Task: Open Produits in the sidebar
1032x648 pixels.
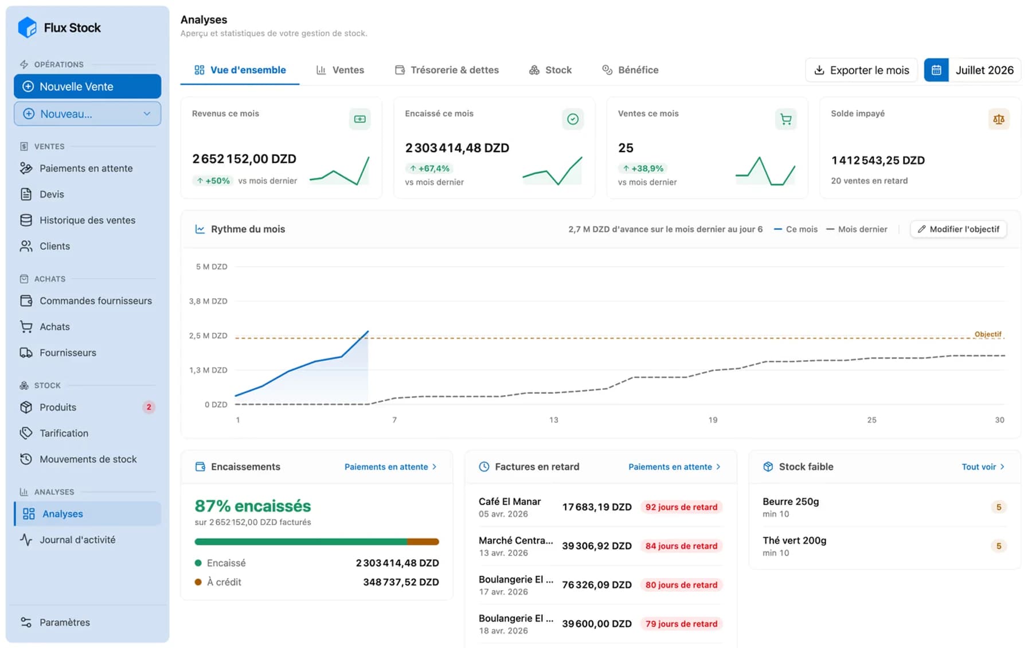Action: click(x=87, y=407)
